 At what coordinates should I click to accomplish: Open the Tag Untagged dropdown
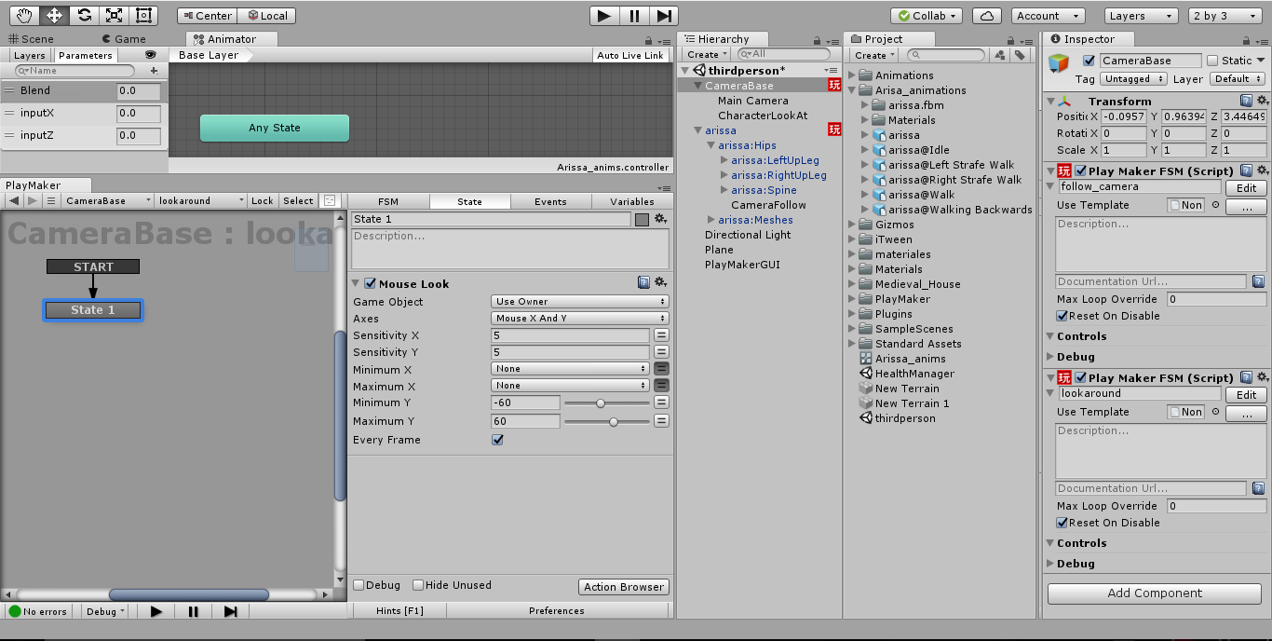1133,79
